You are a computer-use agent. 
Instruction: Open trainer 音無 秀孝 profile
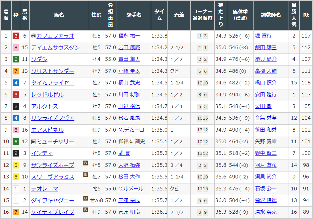click(266, 118)
